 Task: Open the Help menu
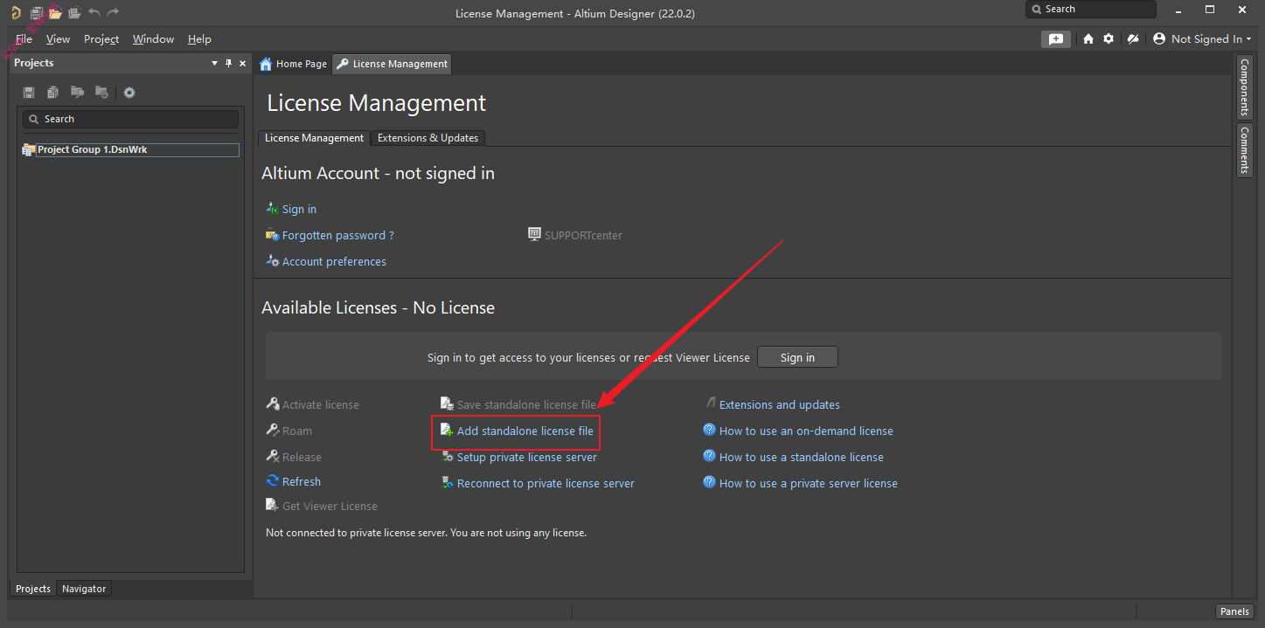point(199,39)
